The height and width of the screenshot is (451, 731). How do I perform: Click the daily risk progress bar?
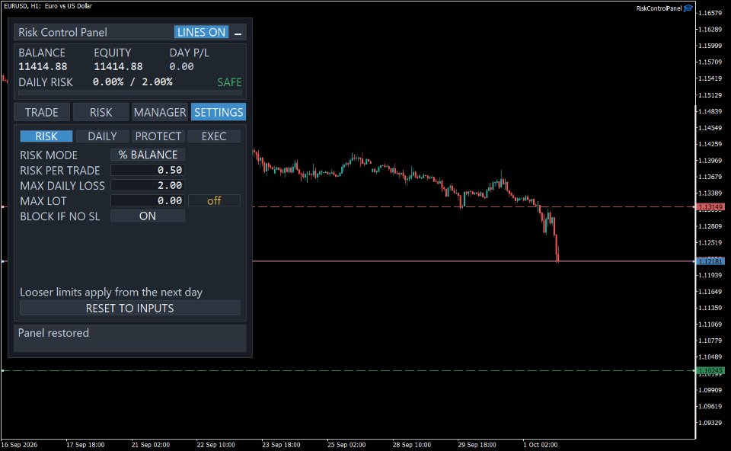pos(130,93)
